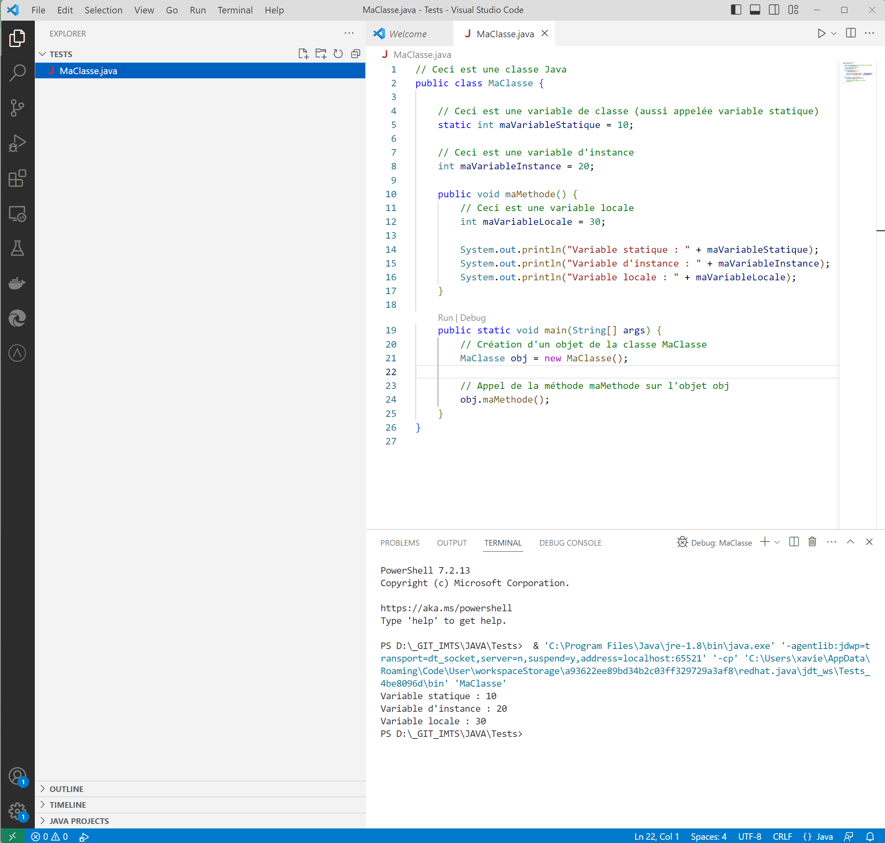
Task: Expand the JAVA PROJECTS section
Action: click(79, 821)
